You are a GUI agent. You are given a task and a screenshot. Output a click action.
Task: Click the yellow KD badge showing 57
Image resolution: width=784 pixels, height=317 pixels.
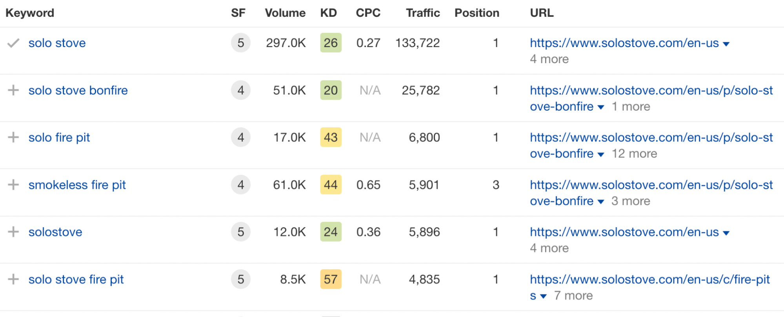tap(330, 279)
